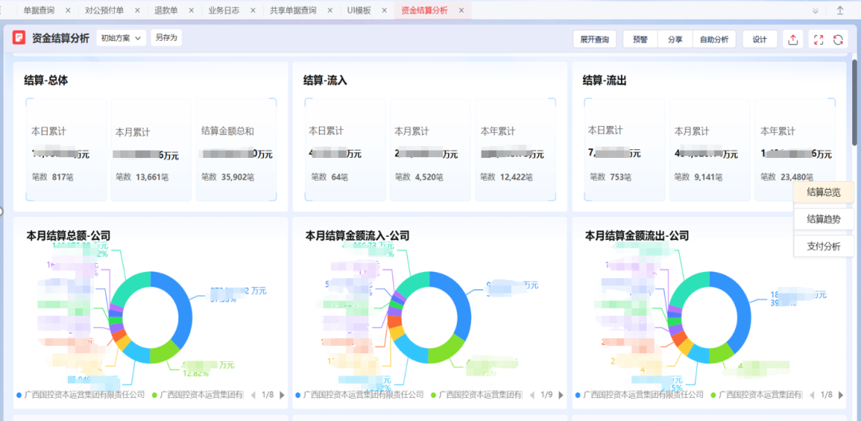Click the red 资金结算分析 app logo icon
Screen dimensions: 861x421
19,37
